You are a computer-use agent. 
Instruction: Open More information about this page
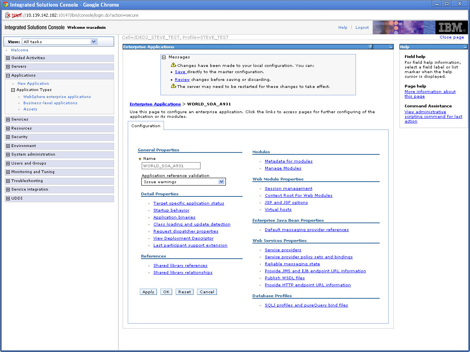430,94
